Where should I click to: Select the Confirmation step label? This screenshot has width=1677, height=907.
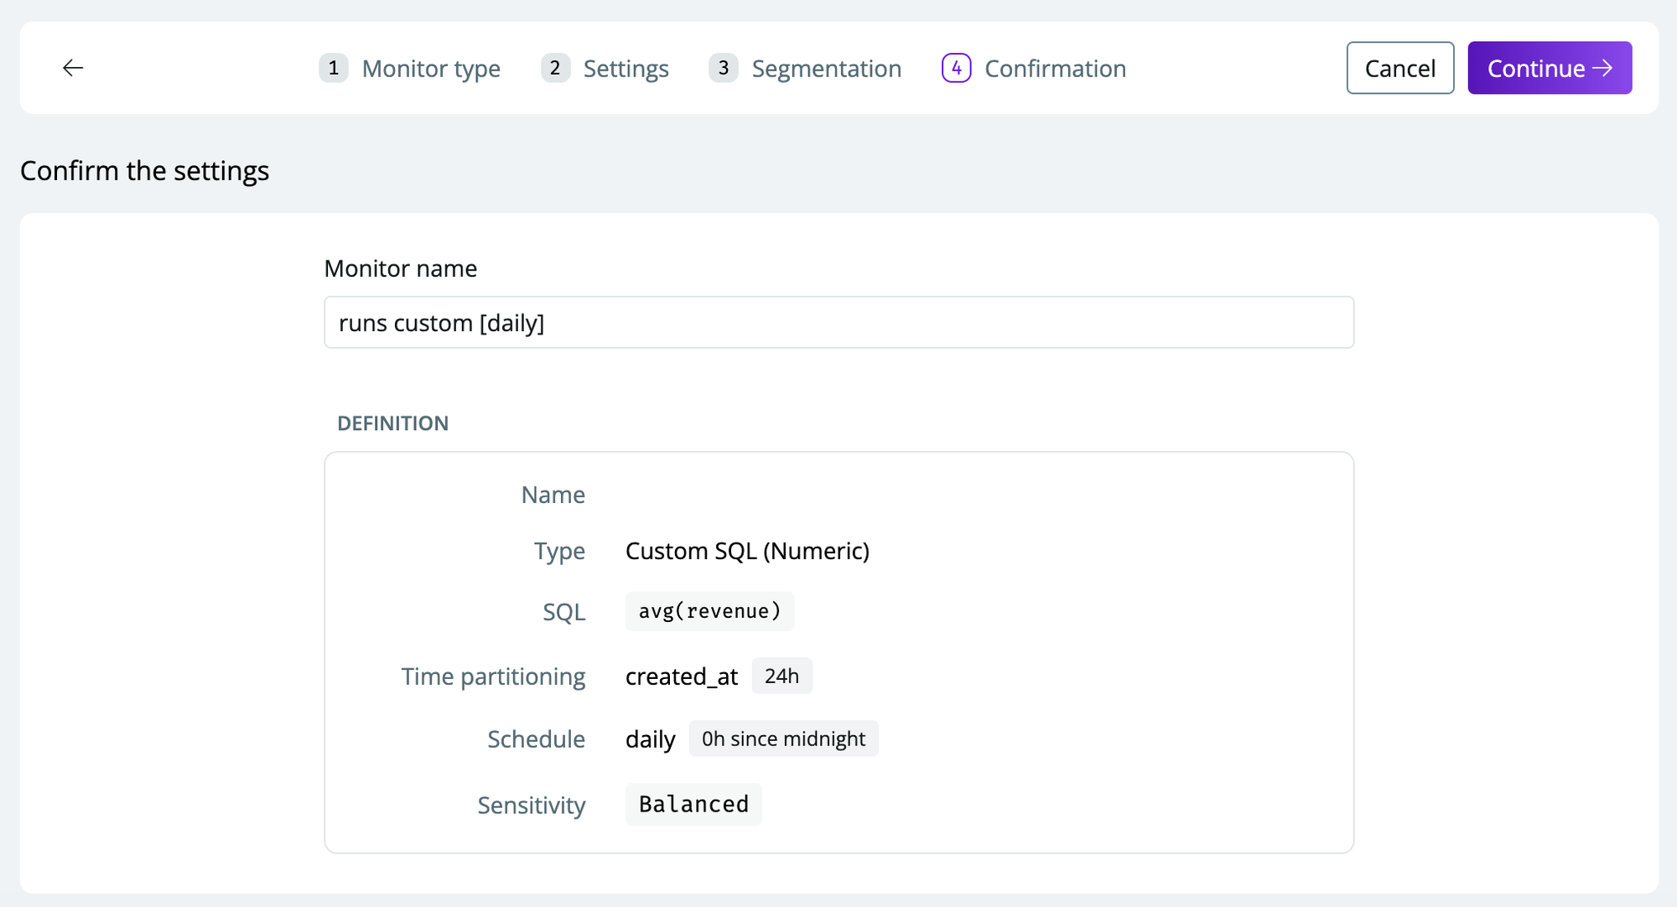coord(1055,69)
